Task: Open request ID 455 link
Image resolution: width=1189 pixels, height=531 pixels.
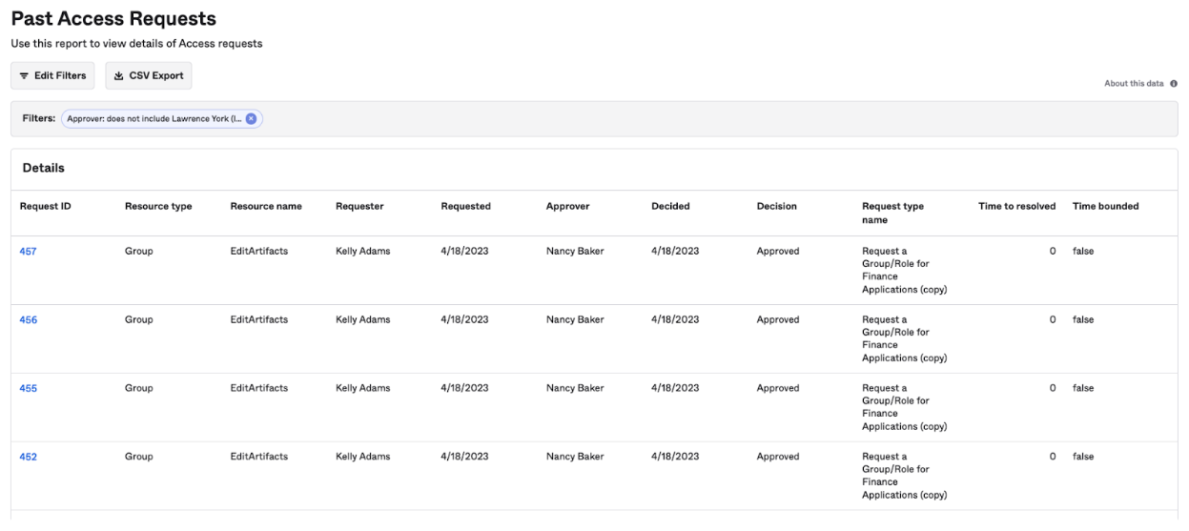Action: point(29,389)
